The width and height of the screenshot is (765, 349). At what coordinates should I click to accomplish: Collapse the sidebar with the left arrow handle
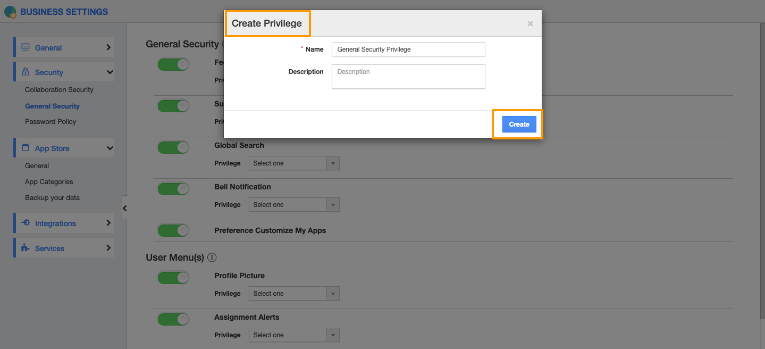click(x=124, y=208)
